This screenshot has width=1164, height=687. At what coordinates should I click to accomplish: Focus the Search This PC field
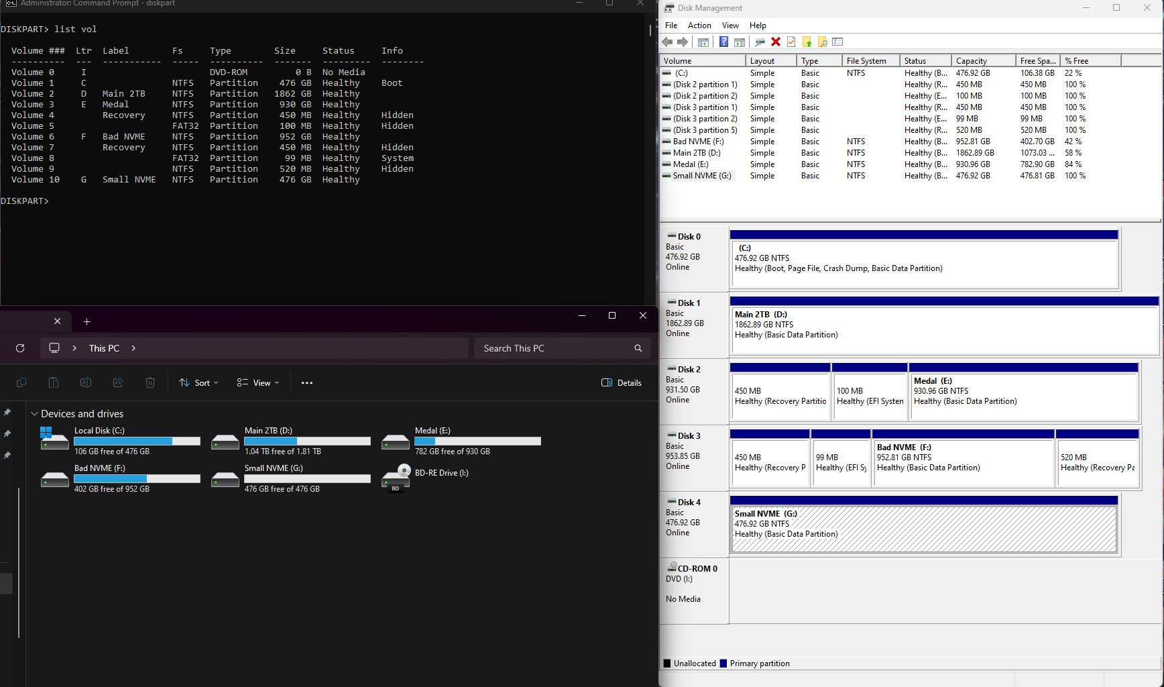[x=562, y=348]
